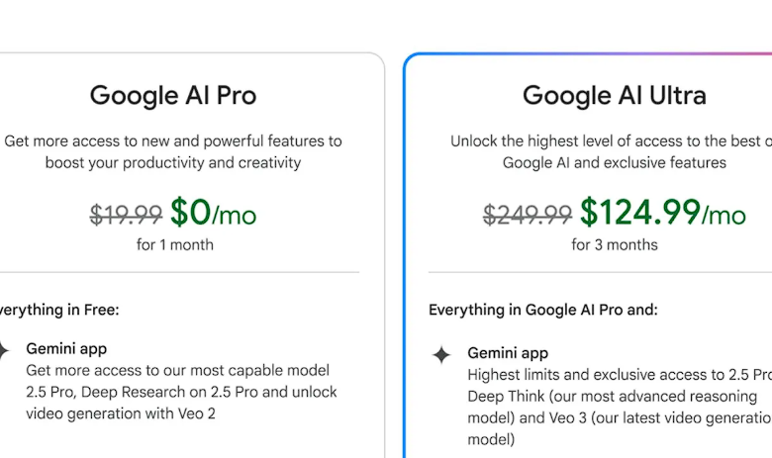Image resolution: width=772 pixels, height=458 pixels.
Task: Select the Google AI Ultra plan heading
Action: [x=614, y=95]
